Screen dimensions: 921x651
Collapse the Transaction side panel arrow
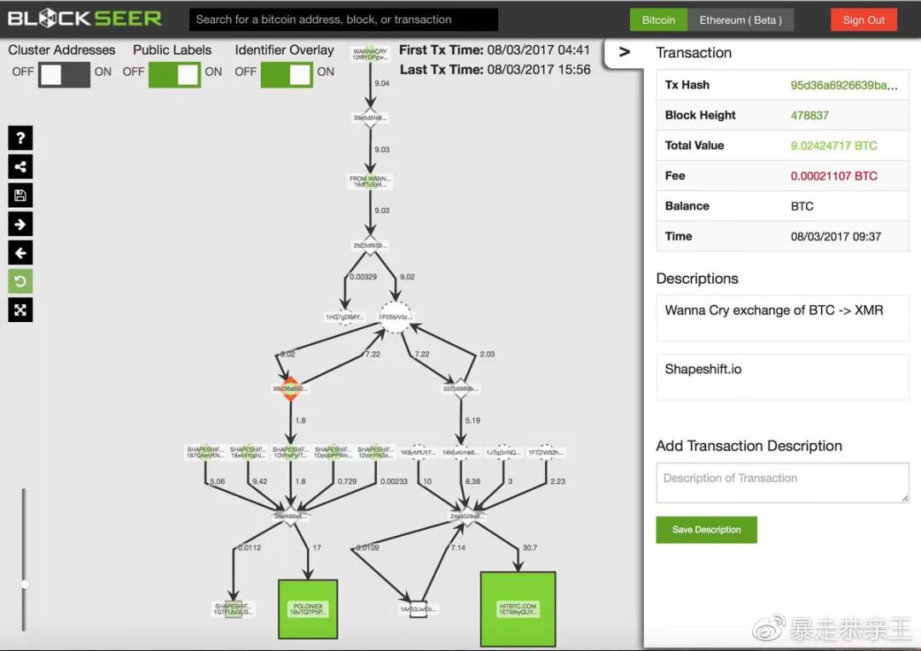coord(624,52)
